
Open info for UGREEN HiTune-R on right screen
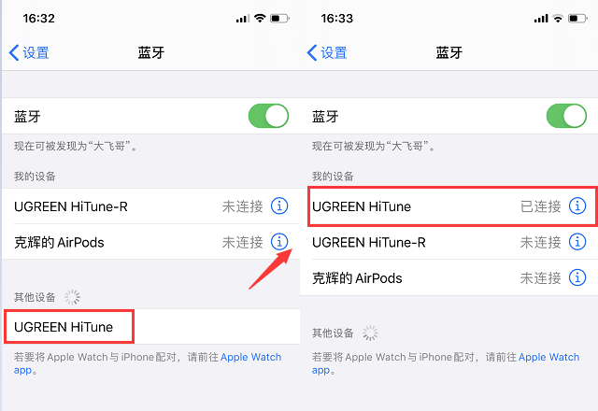(577, 242)
